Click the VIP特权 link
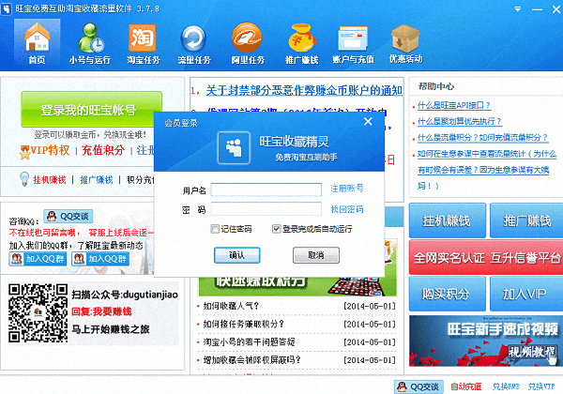This screenshot has width=563, height=394. pos(50,150)
